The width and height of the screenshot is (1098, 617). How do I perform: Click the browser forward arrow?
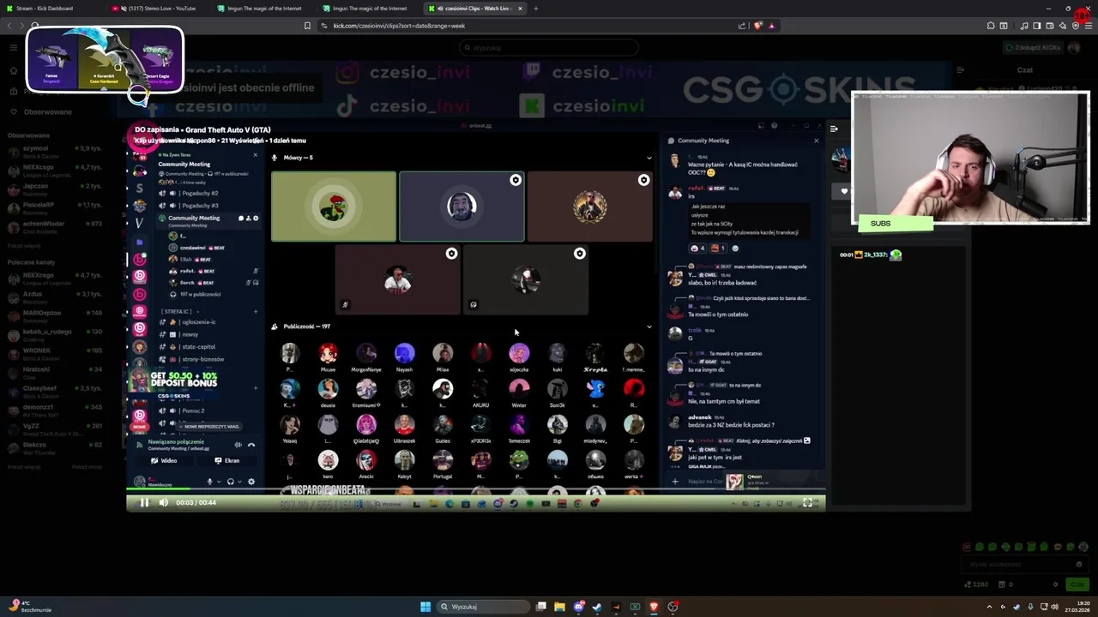pos(24,26)
